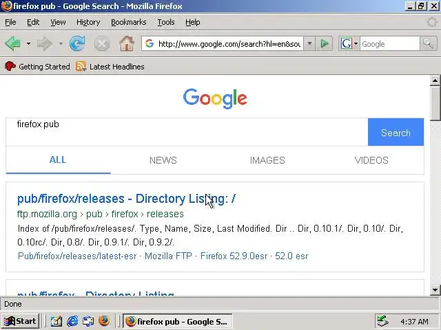Click the Google logo on the page
Screen dimensions: 441x330
[x=215, y=98]
